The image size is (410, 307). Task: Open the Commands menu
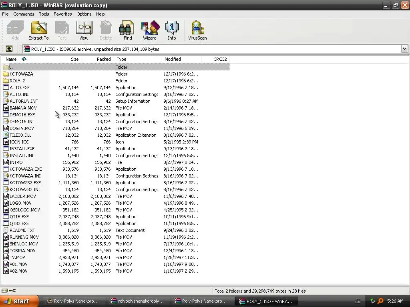point(24,14)
